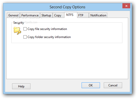The width and height of the screenshot is (137, 99).
Task: Click the folder with key security icon
Action: tap(17, 31)
